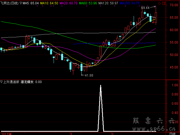The height and width of the screenshot is (135, 180).
Task: Click the 69.44 high price annotation
Action: pyautogui.click(x=145, y=8)
